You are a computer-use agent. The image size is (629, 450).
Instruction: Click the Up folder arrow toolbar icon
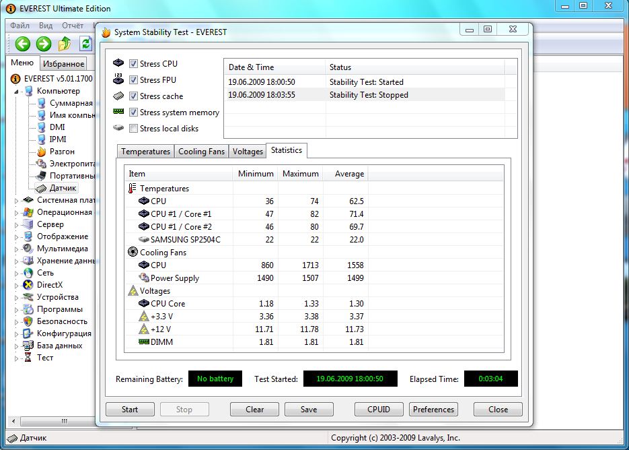(65, 44)
